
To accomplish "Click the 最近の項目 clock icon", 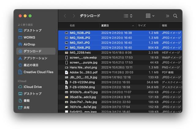I will coord(20,65).
